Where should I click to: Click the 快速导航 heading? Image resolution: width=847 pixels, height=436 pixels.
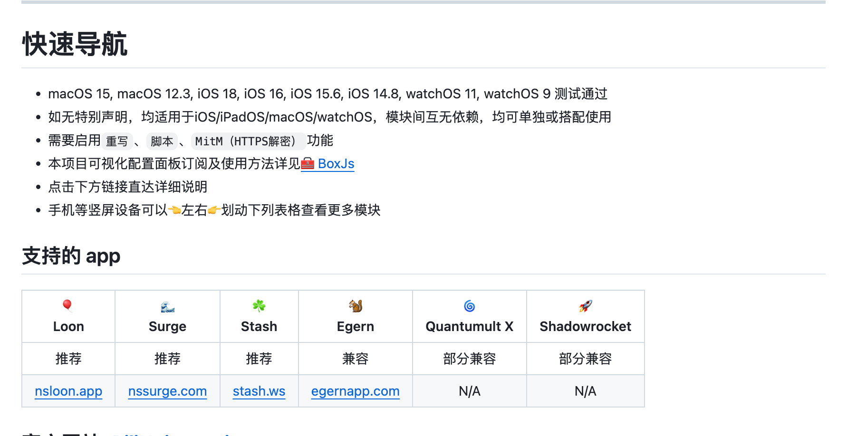[x=75, y=44]
